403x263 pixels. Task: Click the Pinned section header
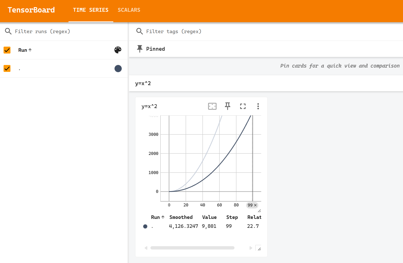click(x=156, y=49)
